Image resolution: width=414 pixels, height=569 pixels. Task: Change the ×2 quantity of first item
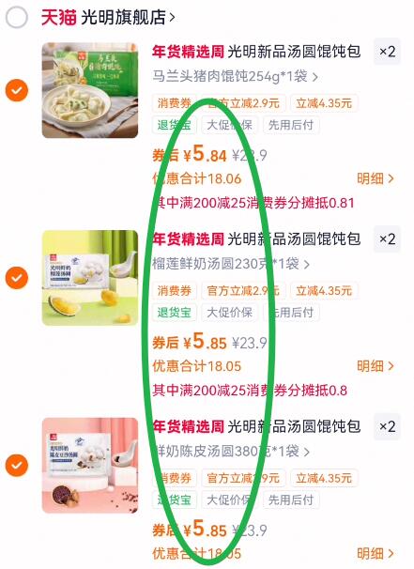[x=387, y=52]
